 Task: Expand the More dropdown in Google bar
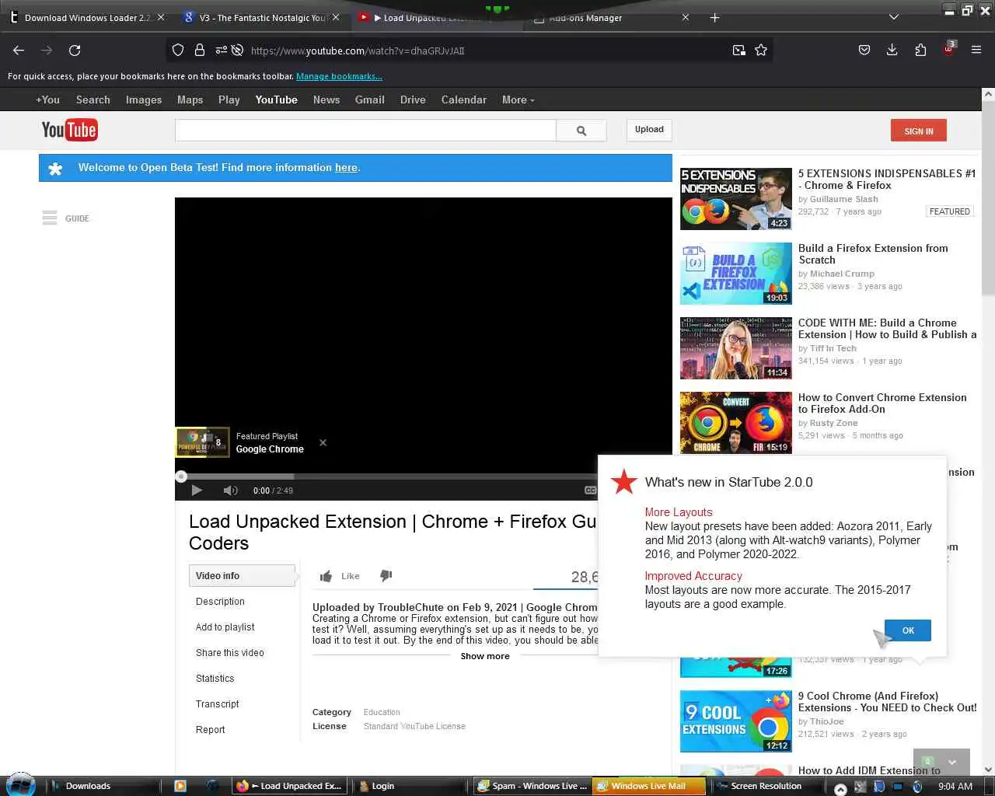tap(518, 99)
